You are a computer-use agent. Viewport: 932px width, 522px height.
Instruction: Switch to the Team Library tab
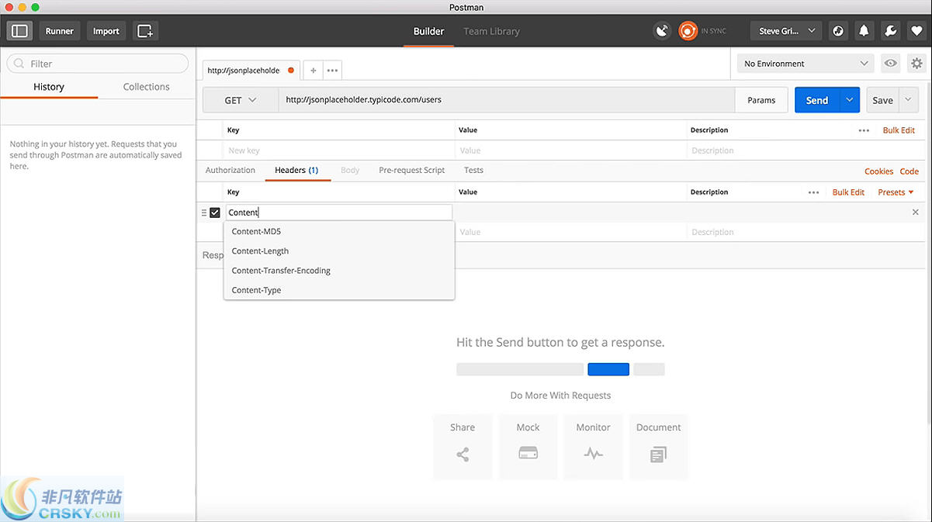491,31
